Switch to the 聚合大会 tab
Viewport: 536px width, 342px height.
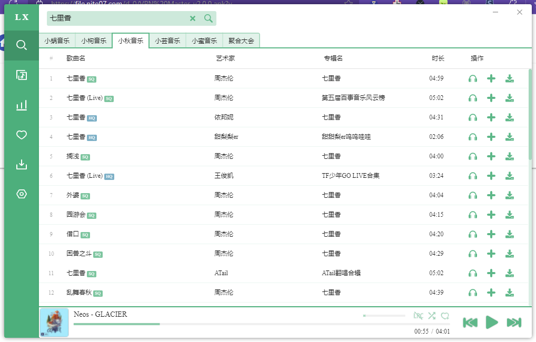click(241, 41)
